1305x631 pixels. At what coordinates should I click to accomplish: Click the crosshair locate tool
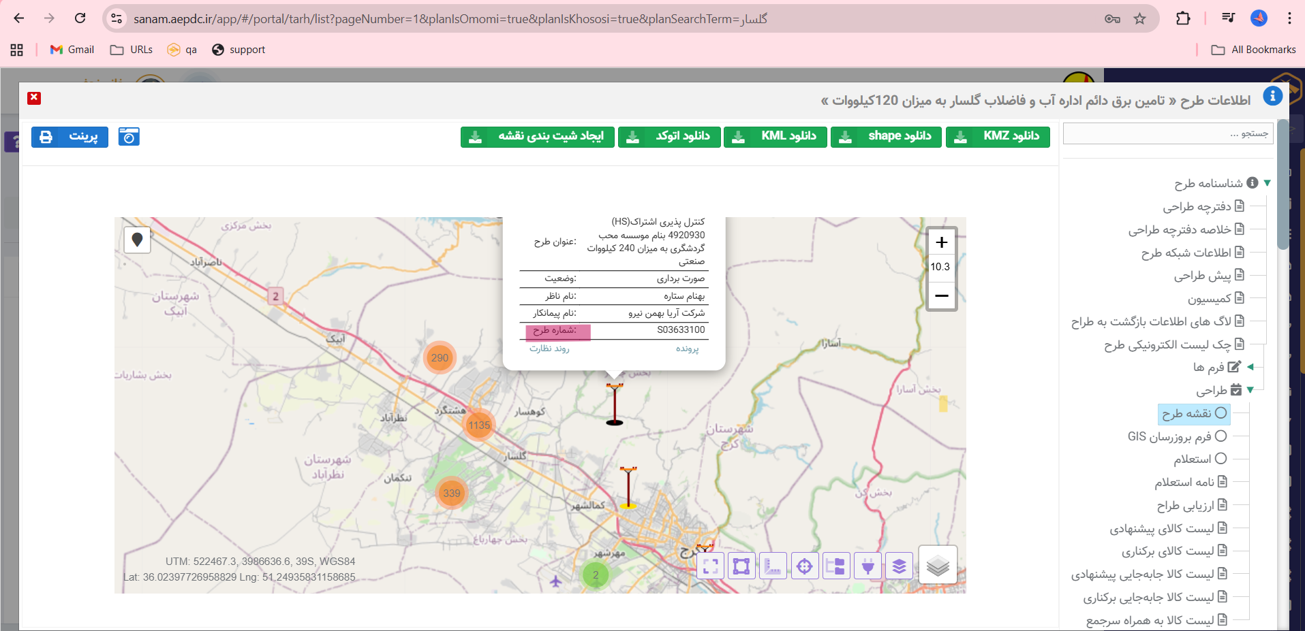805,566
